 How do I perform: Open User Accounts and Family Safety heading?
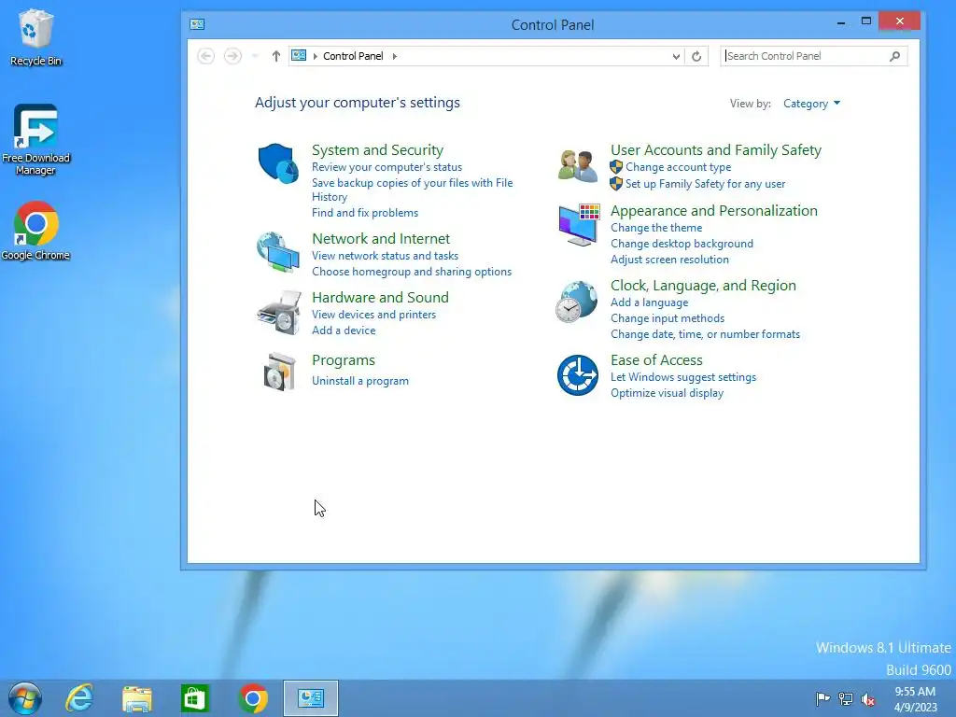[x=716, y=150]
